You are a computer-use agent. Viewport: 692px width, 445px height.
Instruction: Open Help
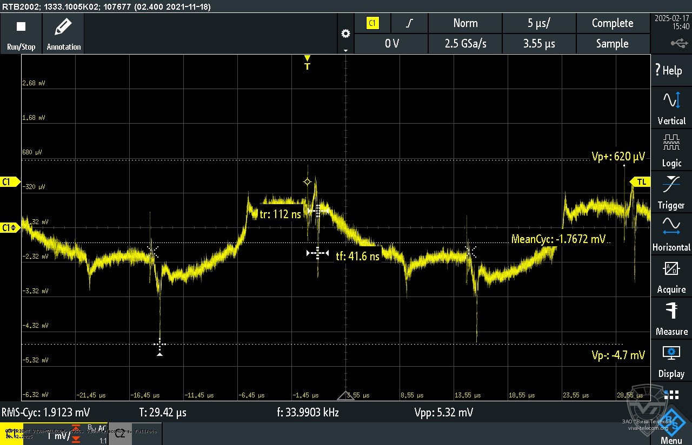pos(670,70)
